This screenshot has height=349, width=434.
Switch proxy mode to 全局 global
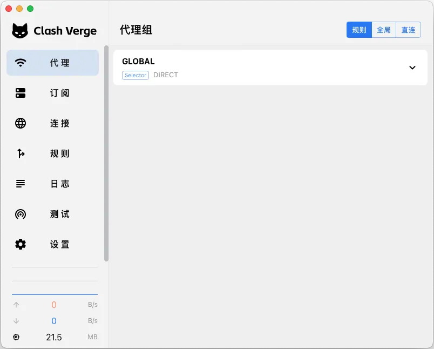point(384,30)
